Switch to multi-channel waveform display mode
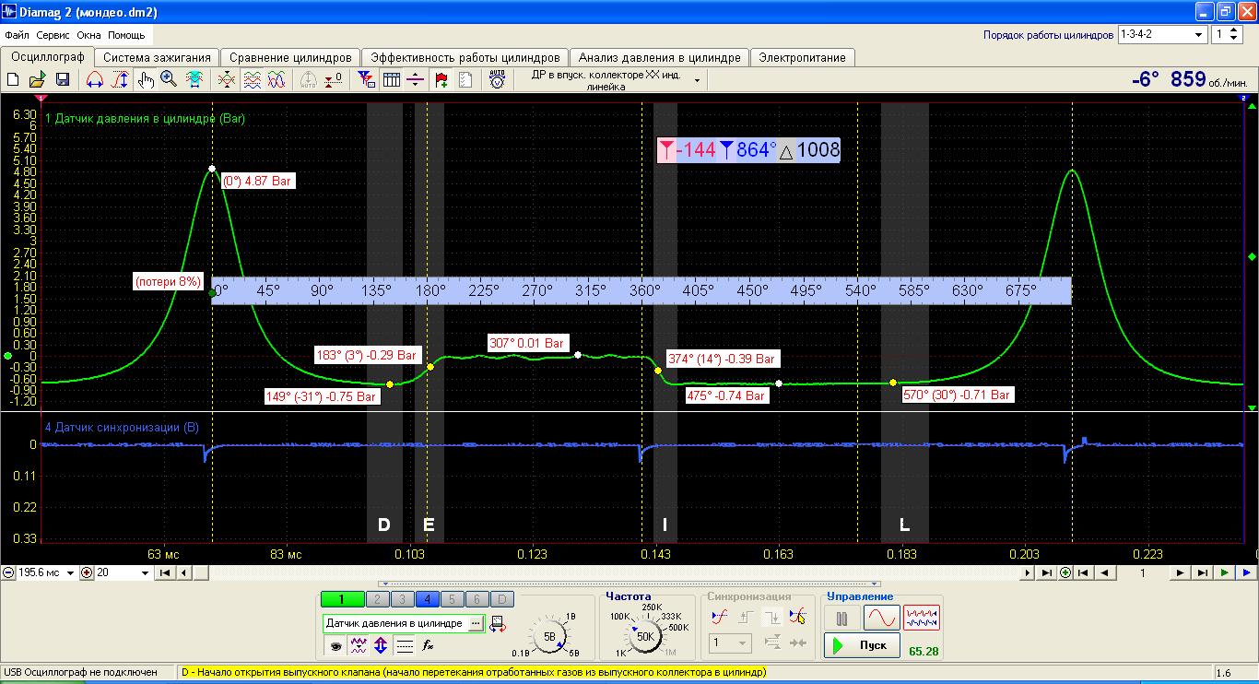Viewport: 1259px width, 684px height. click(x=922, y=617)
